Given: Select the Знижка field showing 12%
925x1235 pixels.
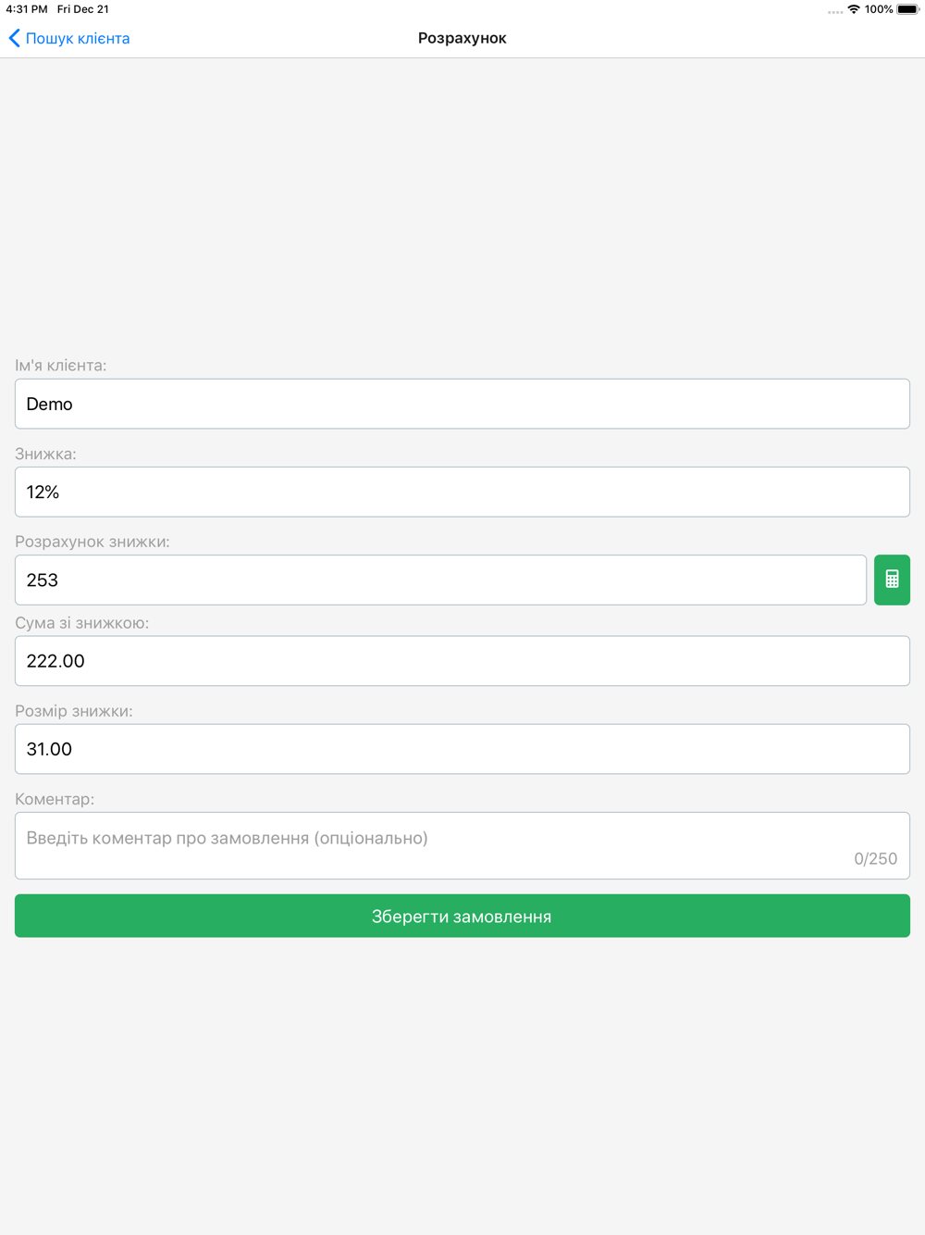Looking at the screenshot, I should (462, 492).
